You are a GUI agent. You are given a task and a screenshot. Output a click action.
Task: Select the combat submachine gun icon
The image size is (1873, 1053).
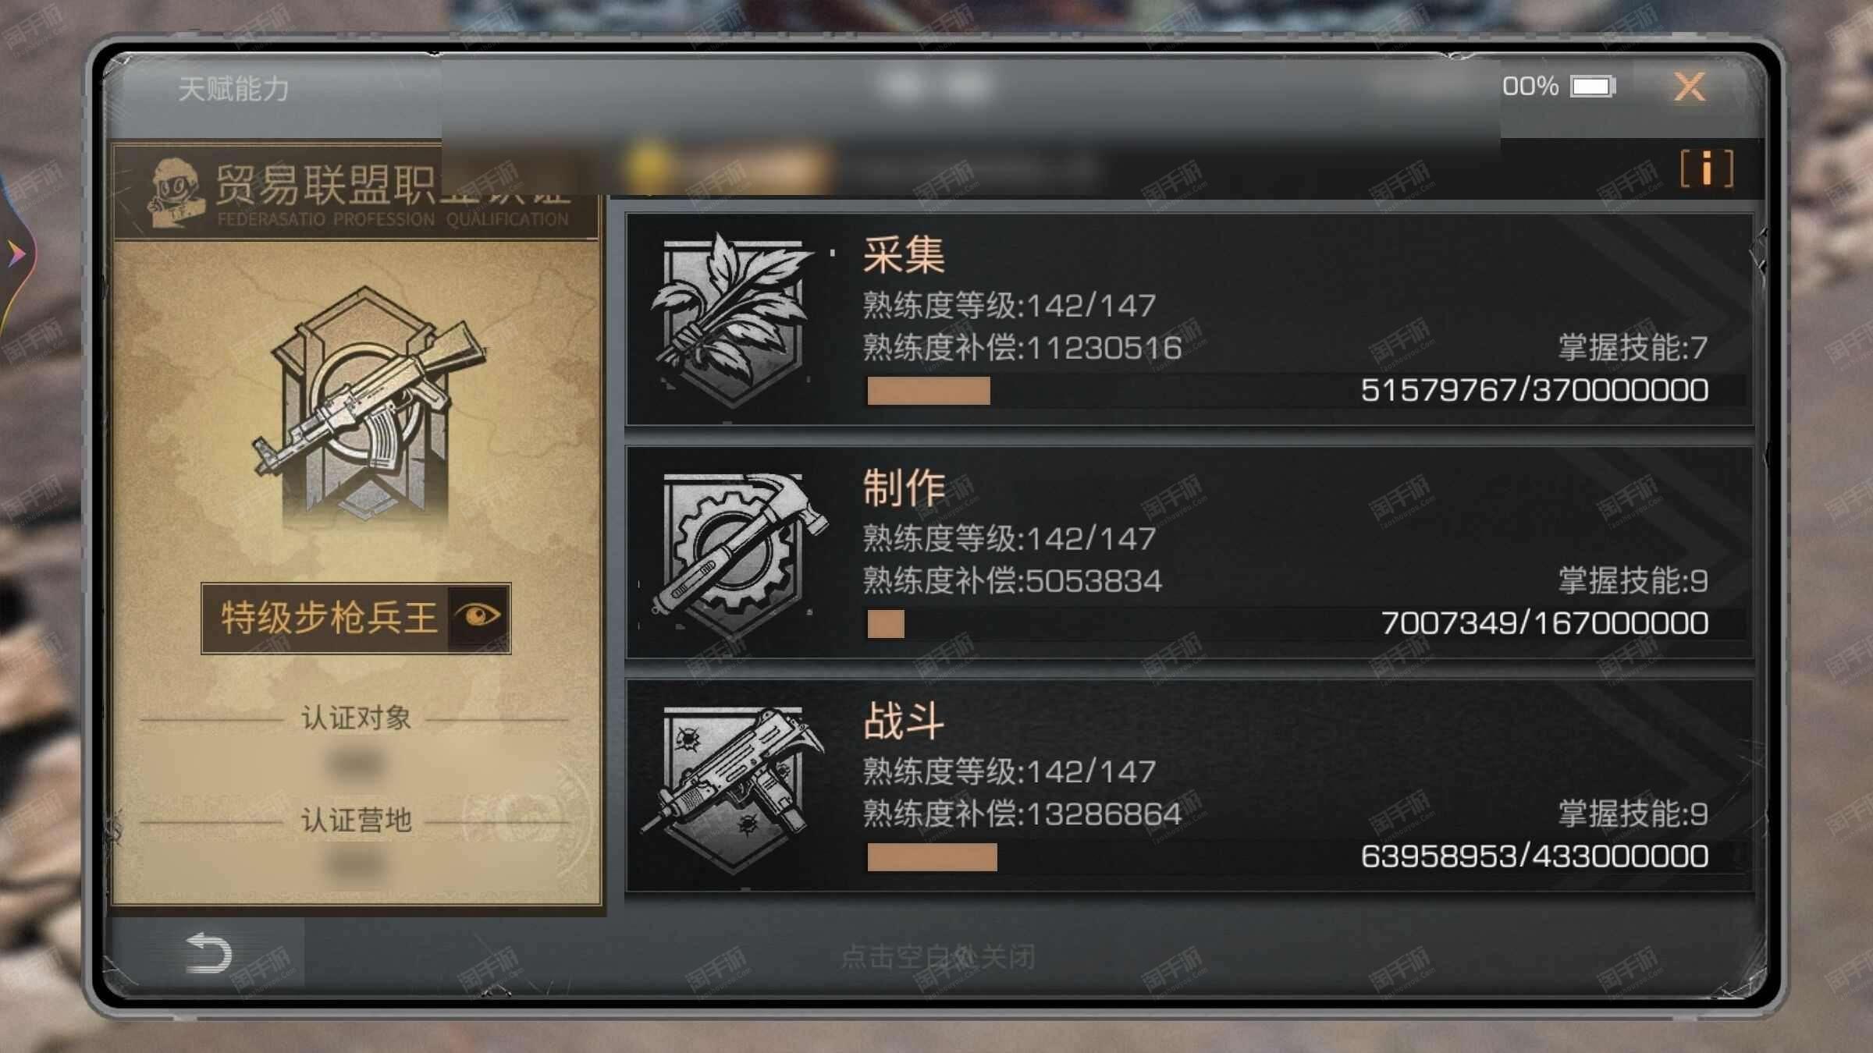[x=732, y=788]
